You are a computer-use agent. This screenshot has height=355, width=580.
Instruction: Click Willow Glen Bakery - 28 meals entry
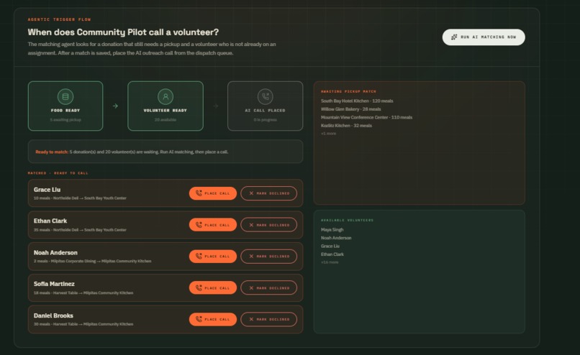350,109
